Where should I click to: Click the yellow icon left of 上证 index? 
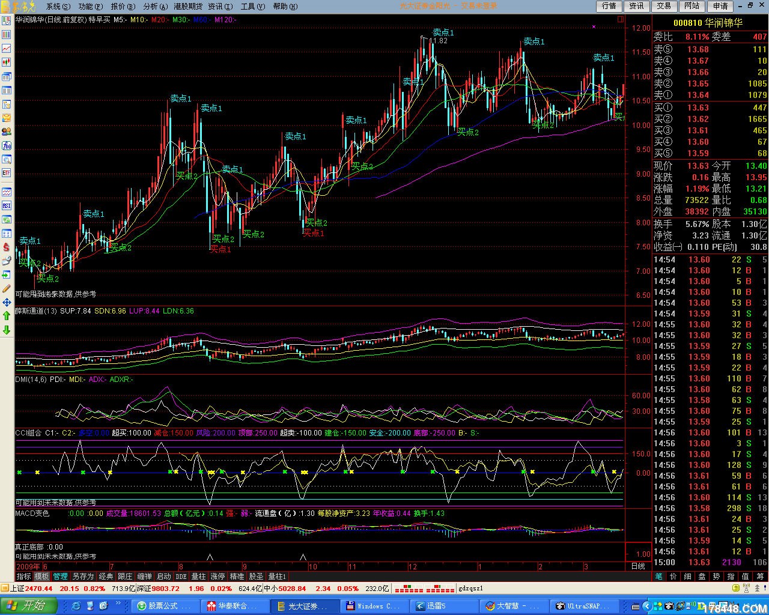coord(5,589)
